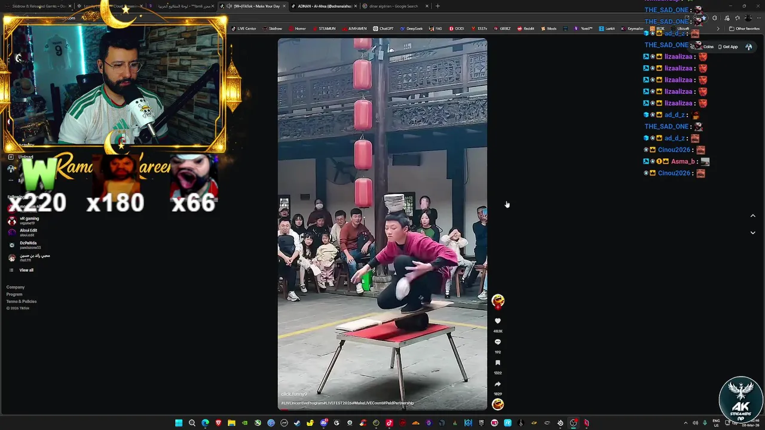
Task: Like the TikTok video with the heart icon
Action: pos(498,321)
